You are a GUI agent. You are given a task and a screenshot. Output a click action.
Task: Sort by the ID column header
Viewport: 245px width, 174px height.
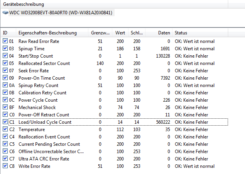pyautogui.click(x=8, y=33)
